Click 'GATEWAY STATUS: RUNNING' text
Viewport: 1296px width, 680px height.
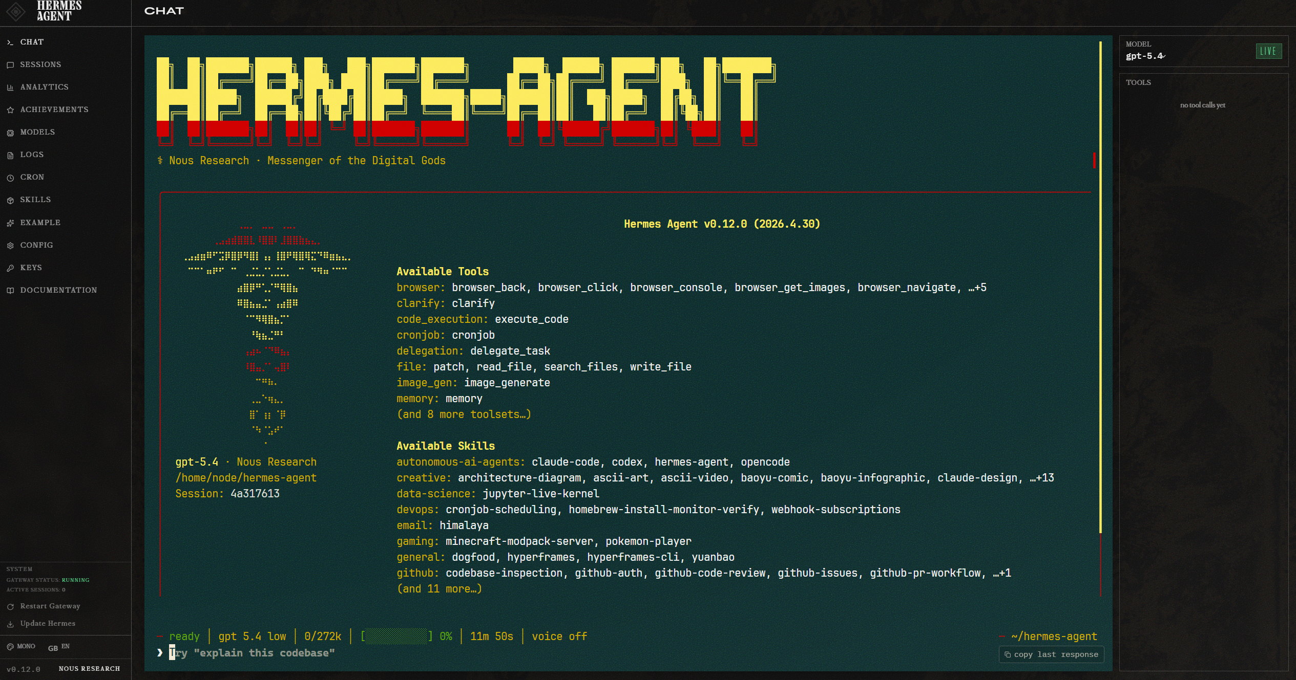pos(48,580)
